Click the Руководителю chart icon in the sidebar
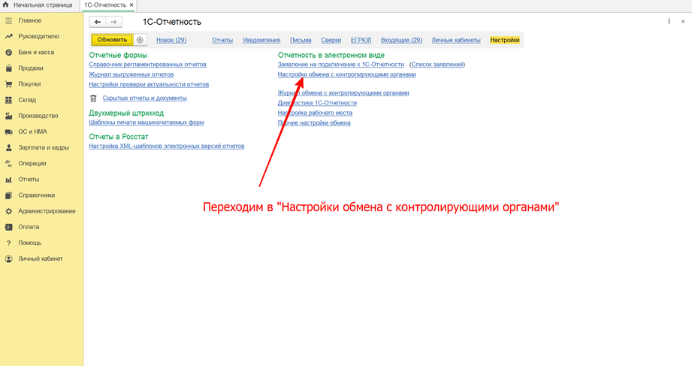The width and height of the screenshot is (692, 366). pos(8,37)
